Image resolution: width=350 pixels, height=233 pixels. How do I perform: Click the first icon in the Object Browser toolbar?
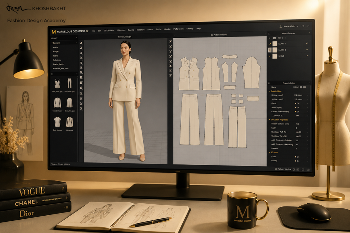[270, 38]
